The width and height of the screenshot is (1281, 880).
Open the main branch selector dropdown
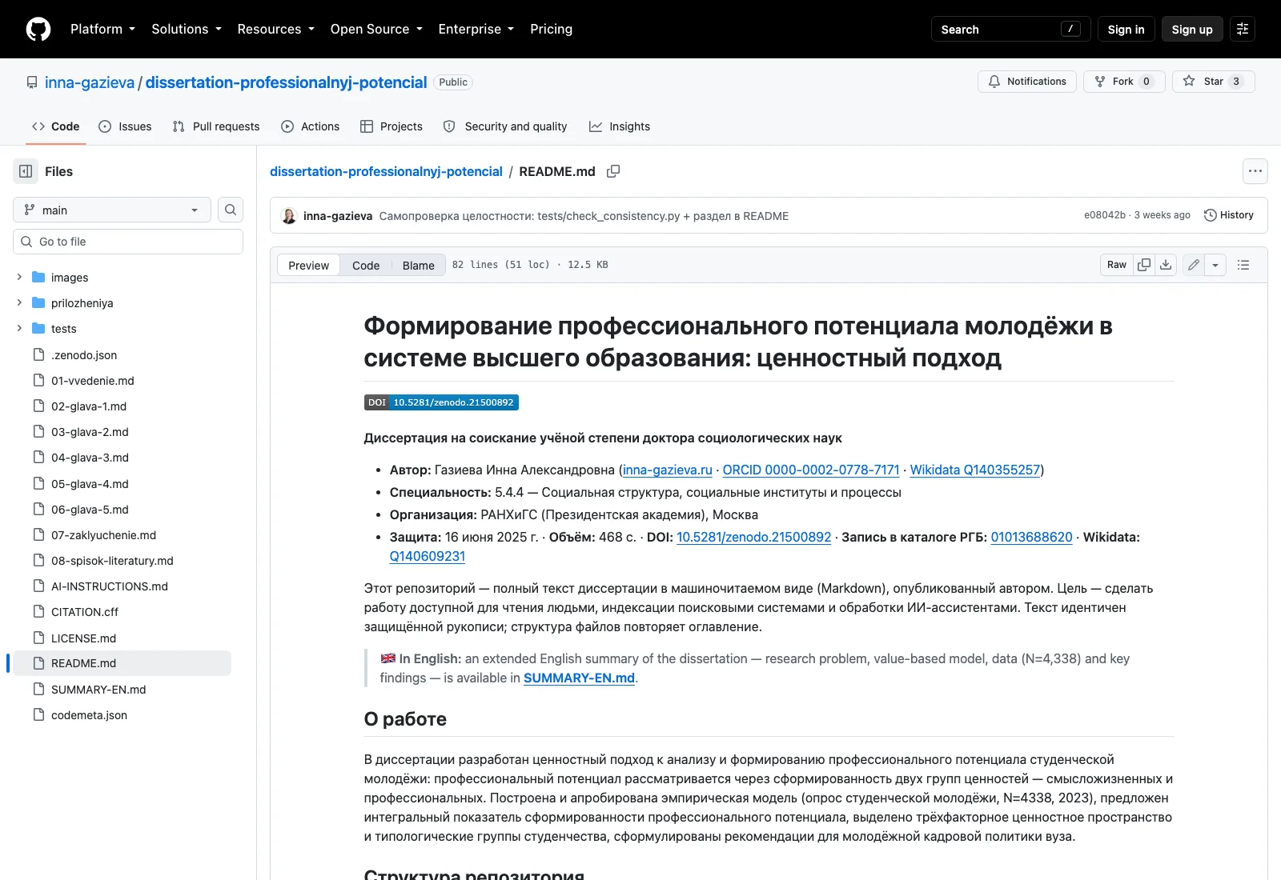pos(112,210)
